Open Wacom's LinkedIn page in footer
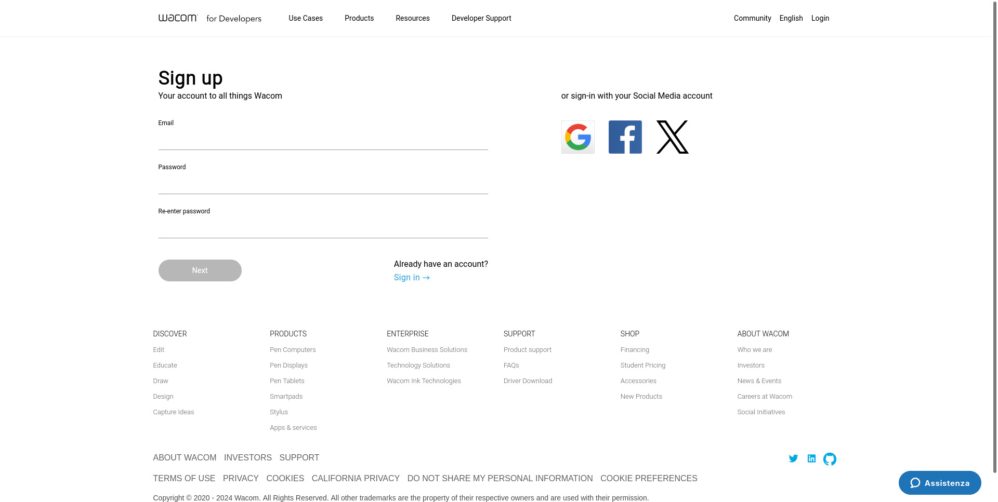This screenshot has height=502, width=998. pyautogui.click(x=811, y=458)
